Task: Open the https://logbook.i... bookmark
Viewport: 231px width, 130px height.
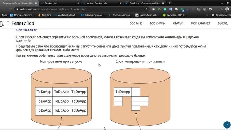Action: tap(93, 15)
